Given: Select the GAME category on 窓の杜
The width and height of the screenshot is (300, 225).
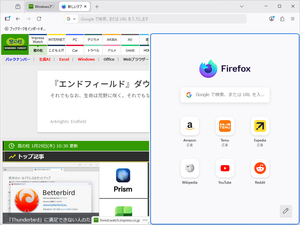Looking at the screenshot, I should (130, 50).
